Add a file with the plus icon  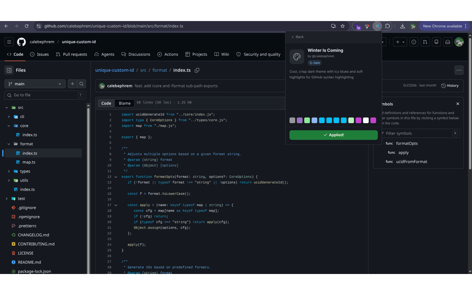pyautogui.click(x=73, y=84)
